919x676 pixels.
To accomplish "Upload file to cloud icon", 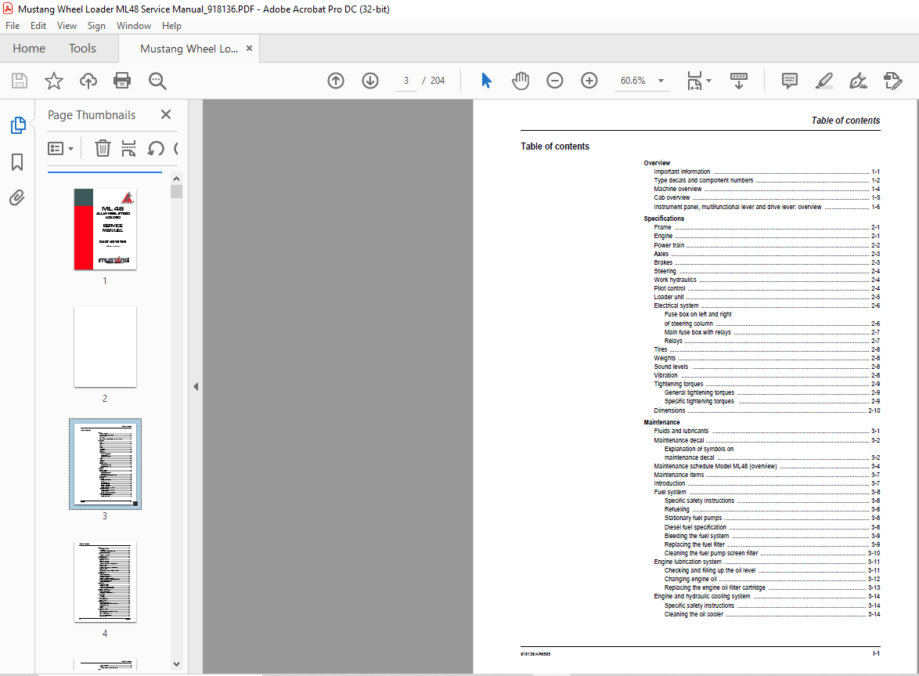I will point(88,81).
